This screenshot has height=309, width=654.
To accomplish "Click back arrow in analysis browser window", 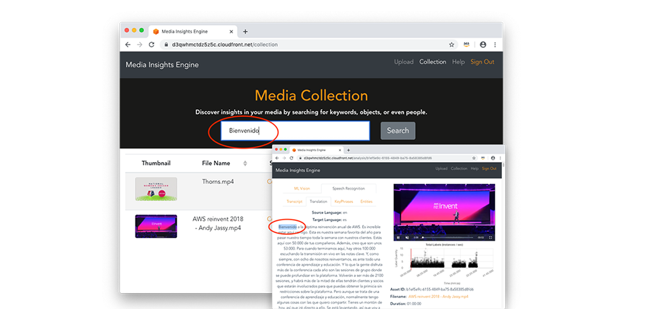I will click(278, 158).
